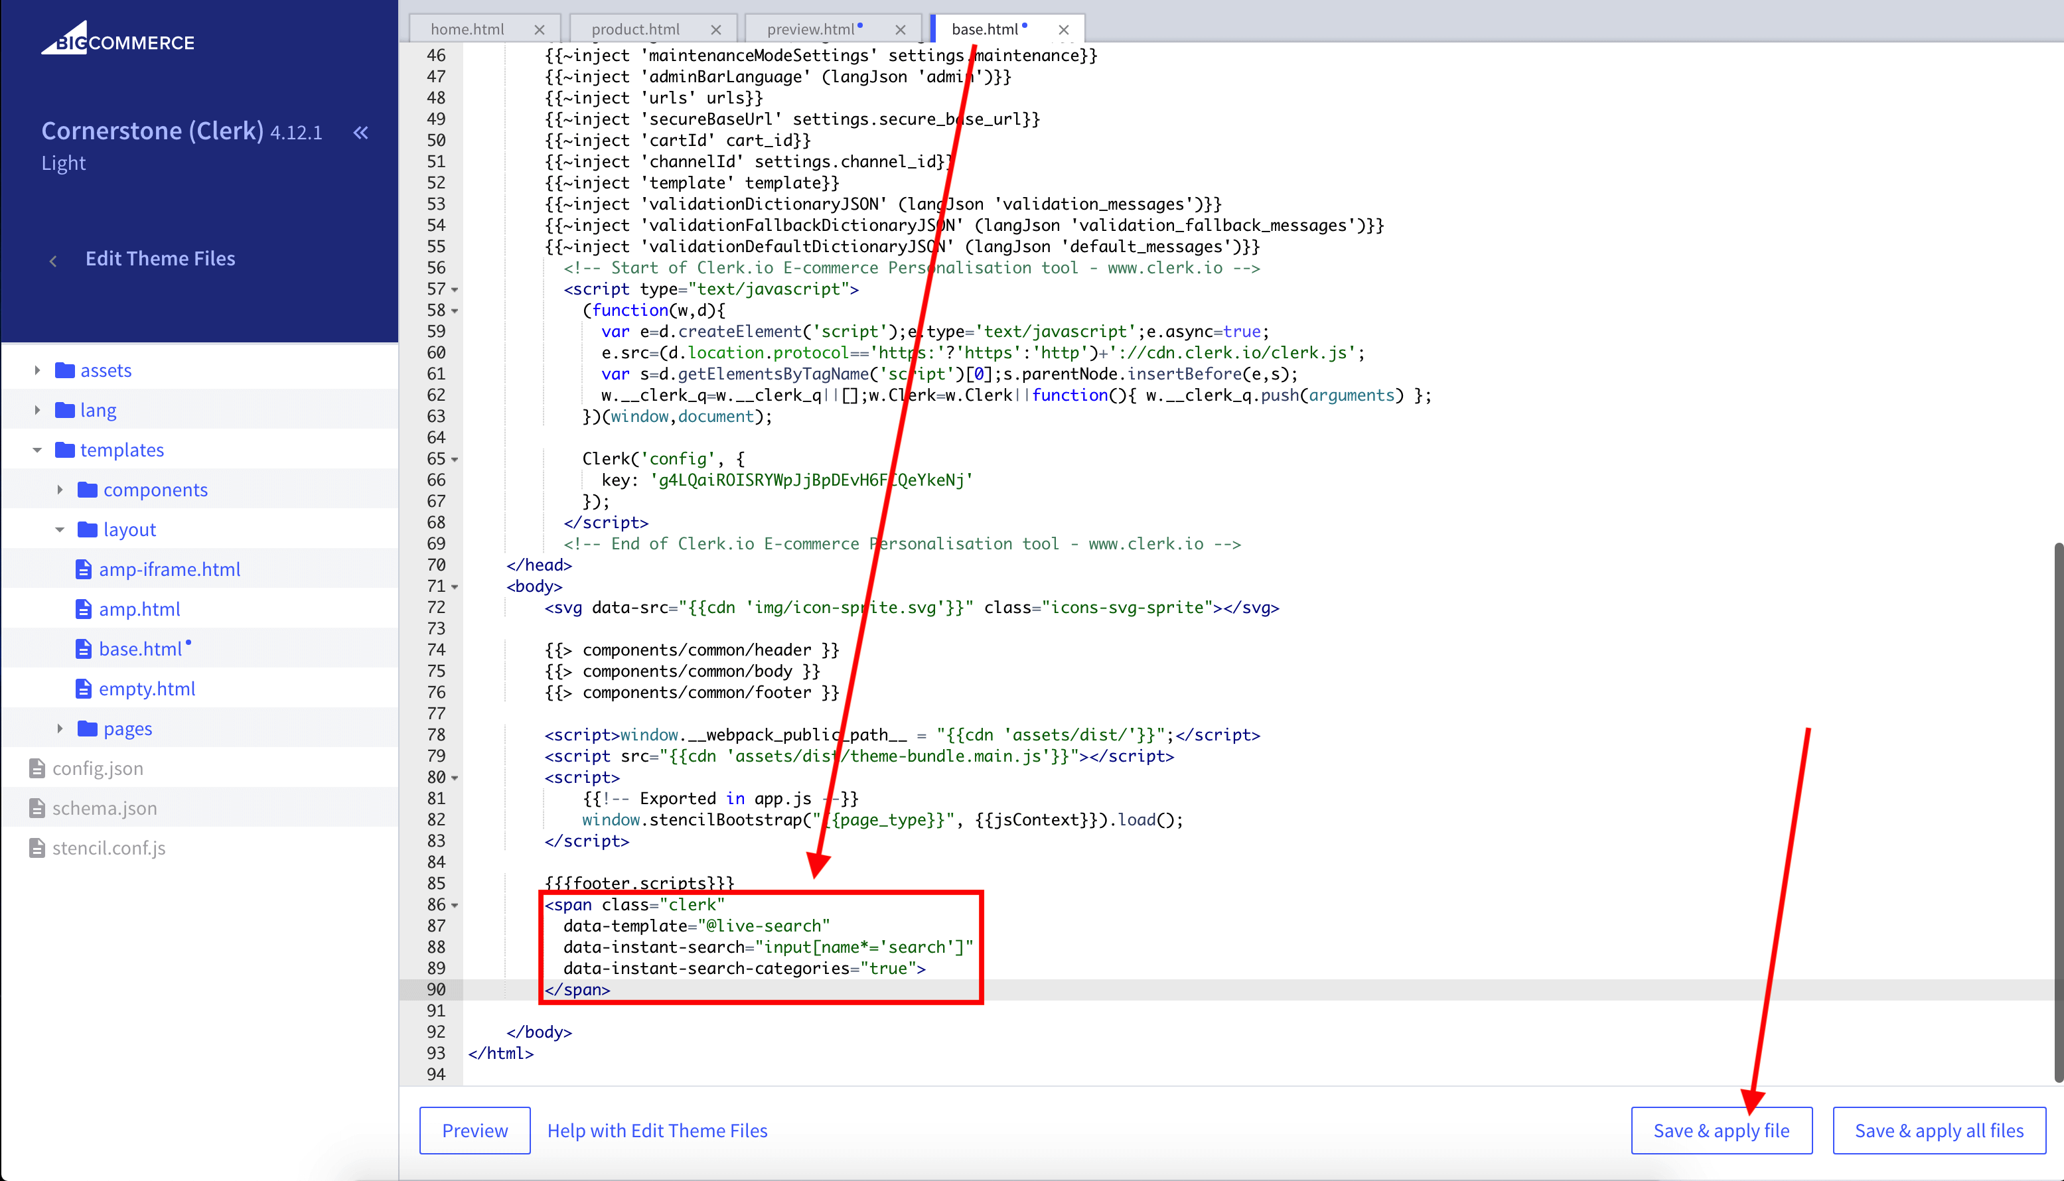The width and height of the screenshot is (2064, 1181).
Task: Switch to the preview.html tab
Action: (x=810, y=29)
